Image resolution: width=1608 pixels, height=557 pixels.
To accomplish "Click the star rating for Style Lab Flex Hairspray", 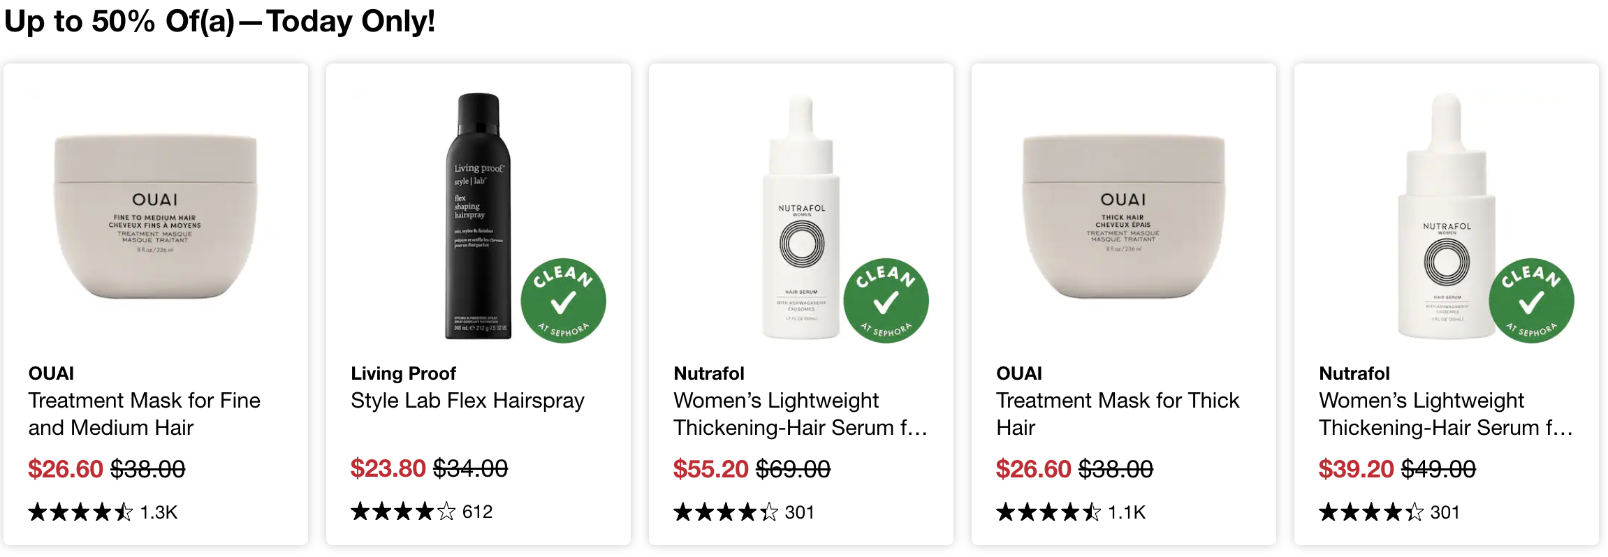I will pyautogui.click(x=403, y=512).
